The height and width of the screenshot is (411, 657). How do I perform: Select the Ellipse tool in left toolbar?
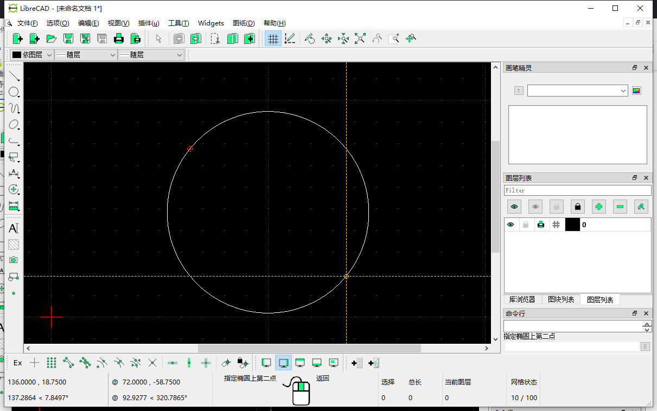(14, 125)
